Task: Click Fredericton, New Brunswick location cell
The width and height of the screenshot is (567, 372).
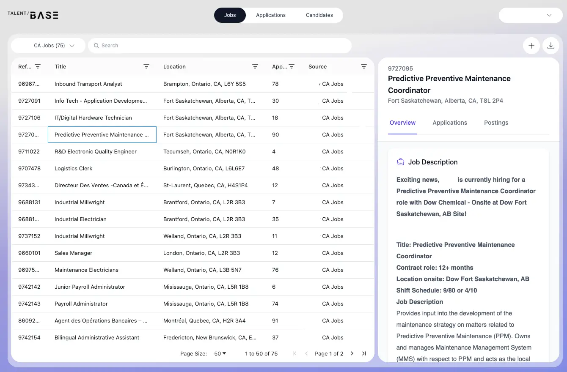Action: (210, 337)
